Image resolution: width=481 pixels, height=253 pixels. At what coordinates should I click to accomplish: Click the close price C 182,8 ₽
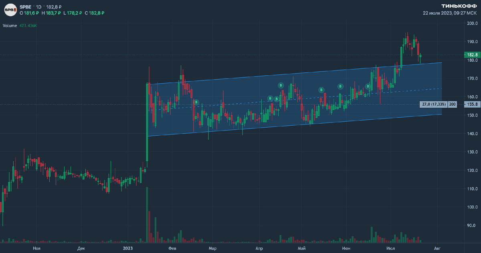point(95,13)
